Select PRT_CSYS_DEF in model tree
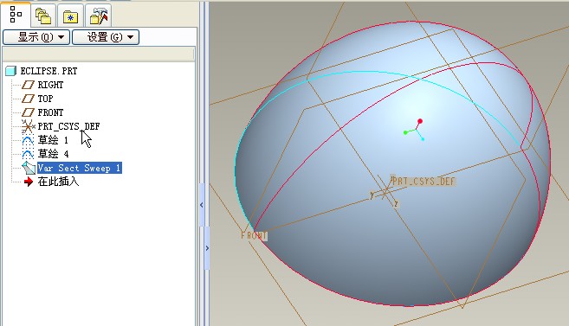This screenshot has height=326, width=569. coord(68,126)
